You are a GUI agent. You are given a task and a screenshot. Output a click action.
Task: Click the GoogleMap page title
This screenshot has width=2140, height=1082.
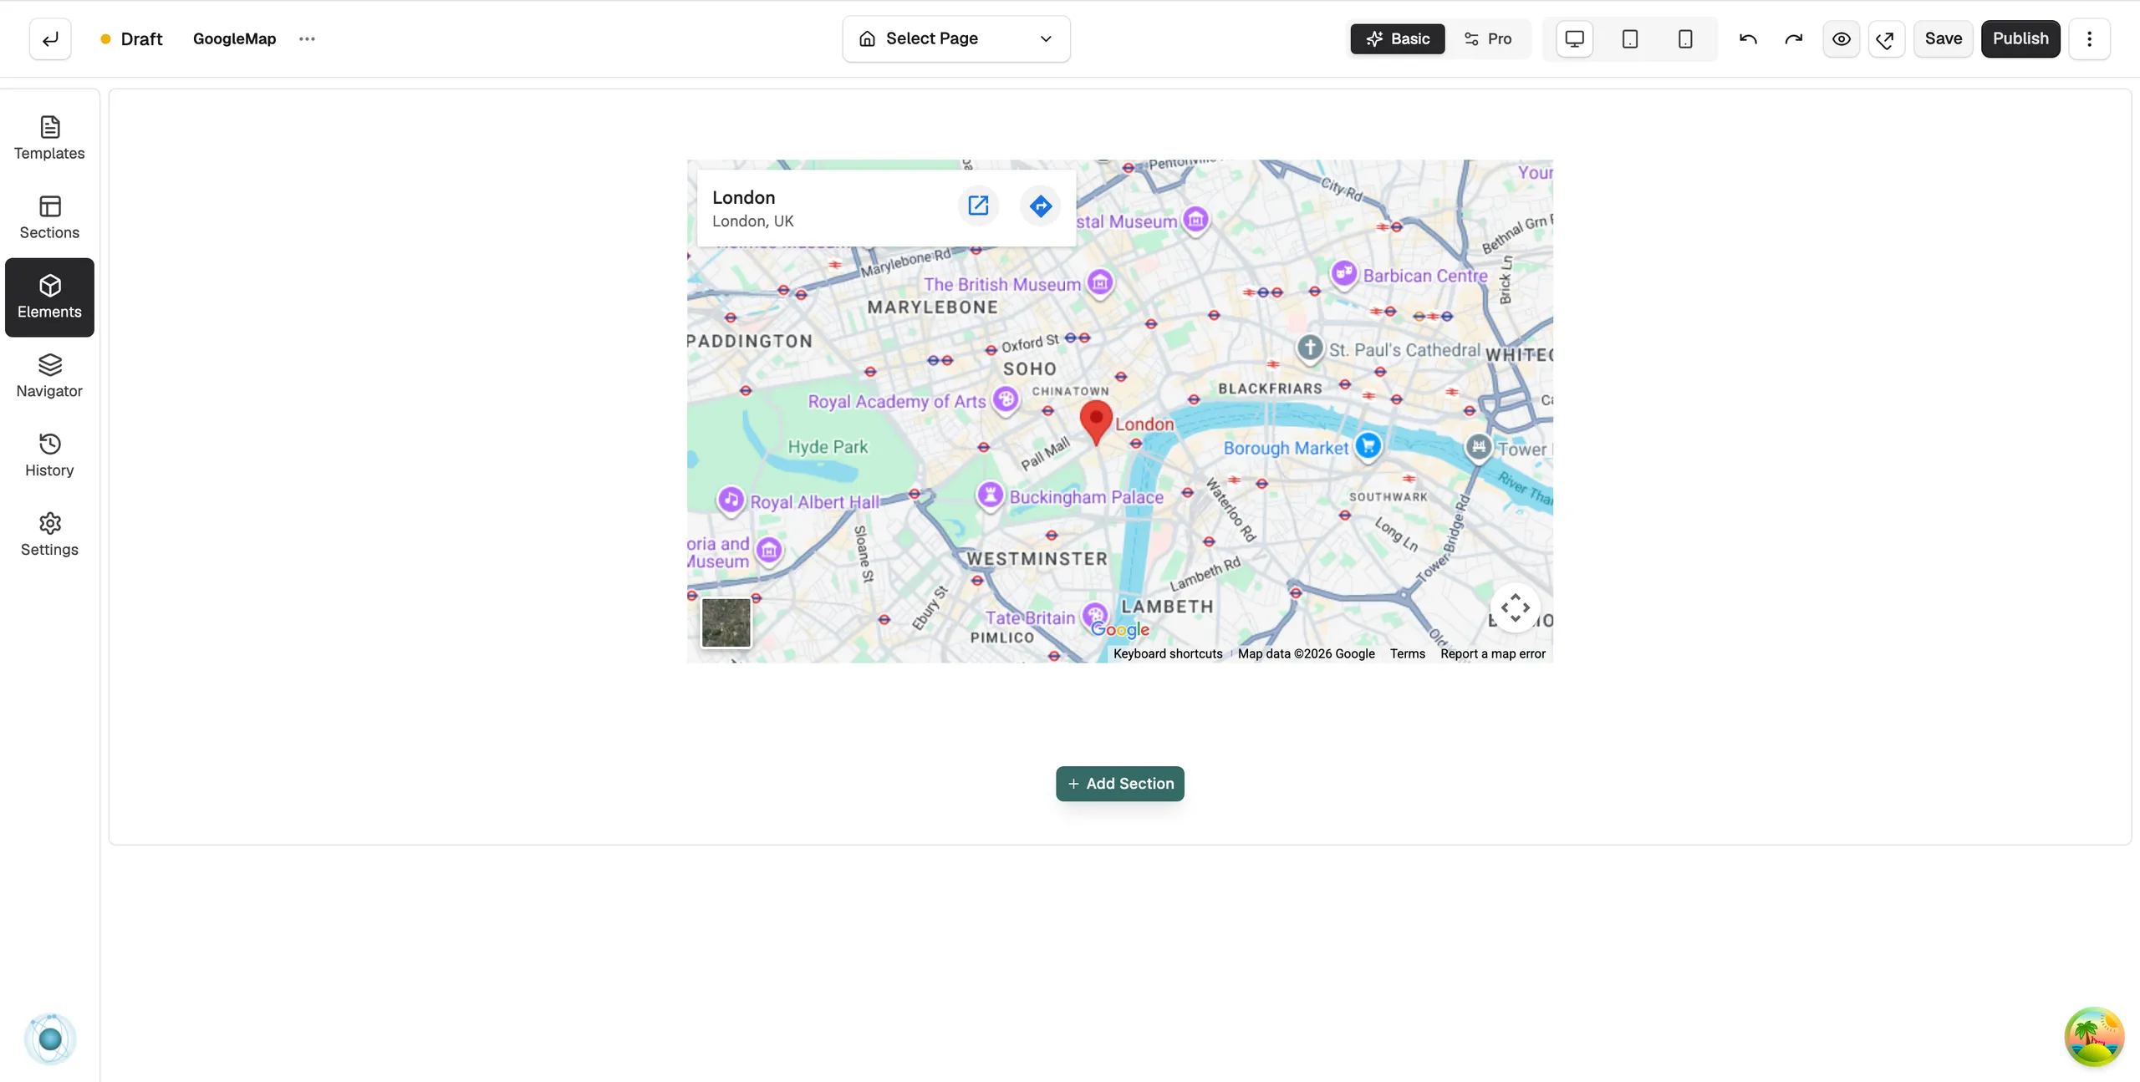click(x=234, y=38)
